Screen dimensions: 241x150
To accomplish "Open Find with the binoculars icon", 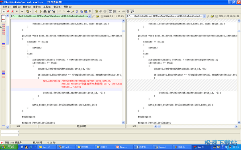I will pos(45,11).
